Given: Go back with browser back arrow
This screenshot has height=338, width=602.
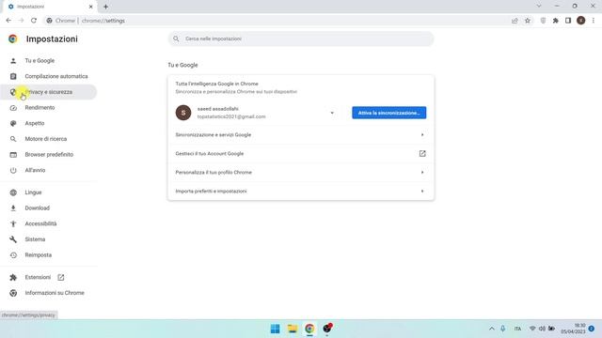Looking at the screenshot, I should coord(8,21).
